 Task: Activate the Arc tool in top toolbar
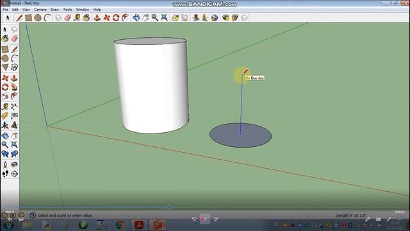(47, 17)
